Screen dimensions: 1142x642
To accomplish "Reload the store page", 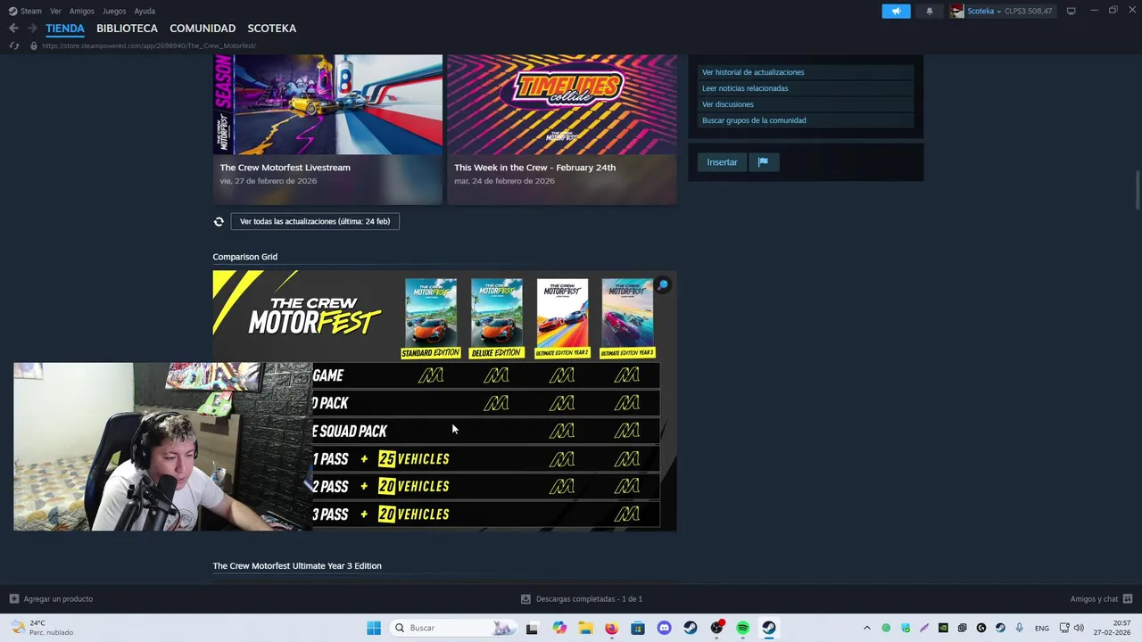I will click(x=13, y=45).
